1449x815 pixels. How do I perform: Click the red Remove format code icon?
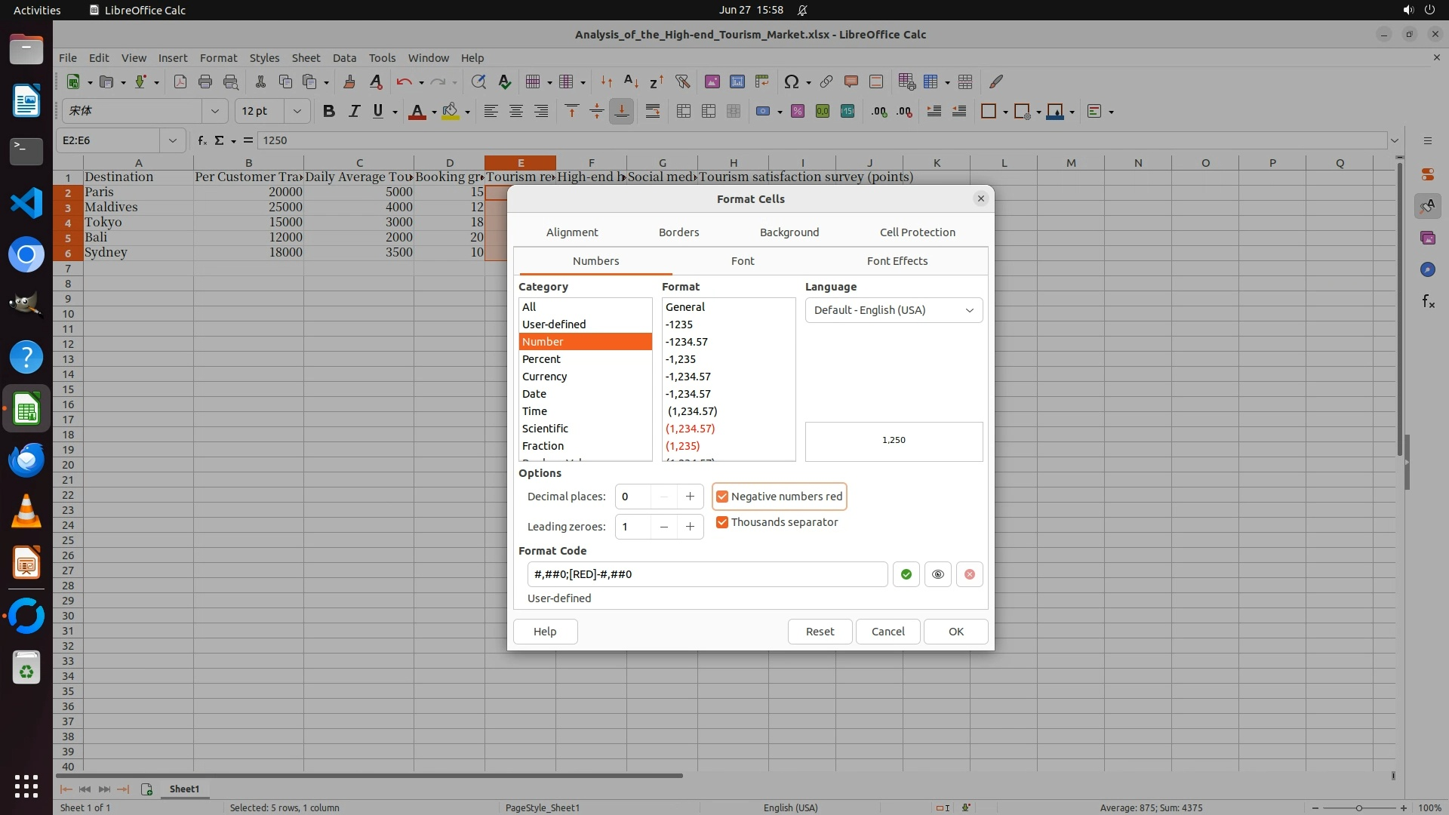tap(969, 574)
